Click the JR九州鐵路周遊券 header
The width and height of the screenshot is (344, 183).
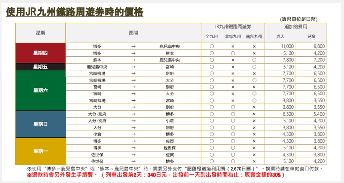tap(233, 27)
